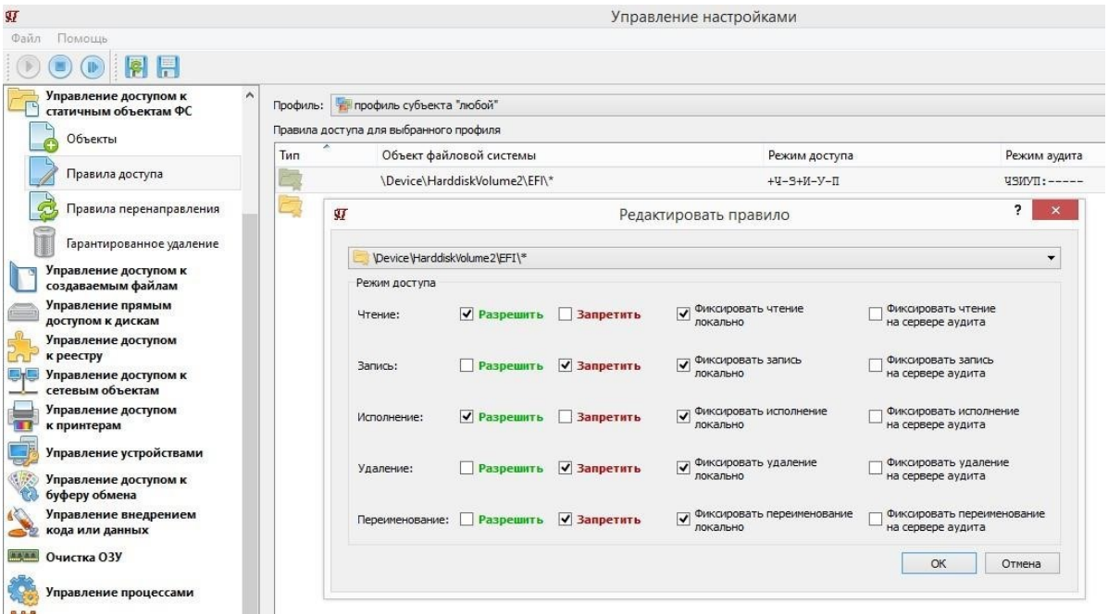Viewport: 1108px width, 614px height.
Task: Click the "Отмена" button
Action: (x=1022, y=562)
